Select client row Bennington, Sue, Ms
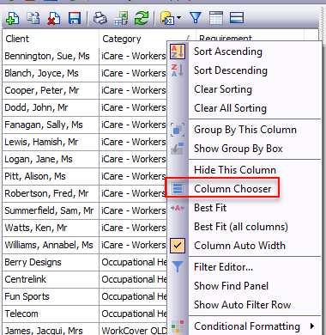Viewport: 326px width, 335px height. click(51, 56)
